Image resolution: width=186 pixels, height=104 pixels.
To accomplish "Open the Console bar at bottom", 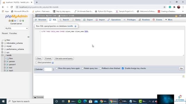I will [x=39, y=97].
